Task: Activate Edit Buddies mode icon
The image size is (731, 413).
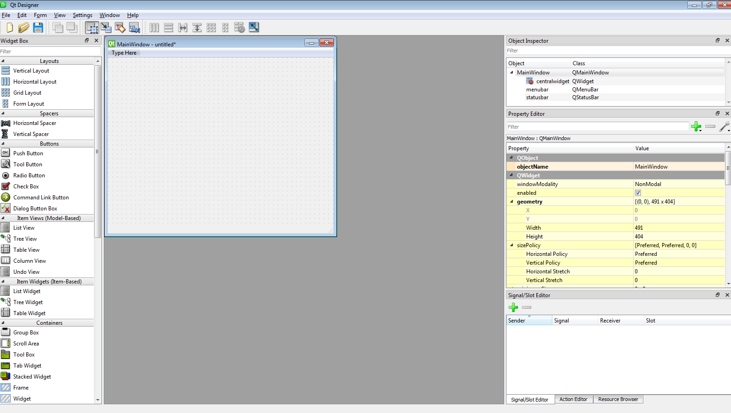Action: (x=120, y=28)
